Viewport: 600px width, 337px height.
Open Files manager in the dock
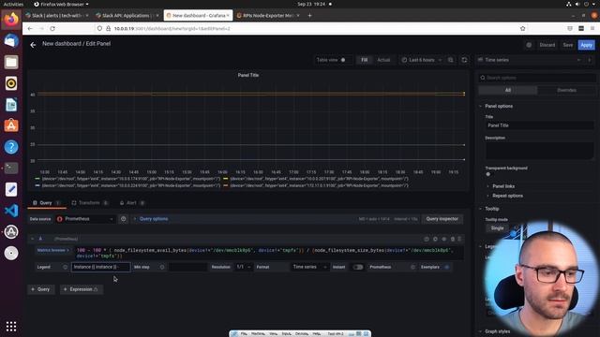coord(11,62)
